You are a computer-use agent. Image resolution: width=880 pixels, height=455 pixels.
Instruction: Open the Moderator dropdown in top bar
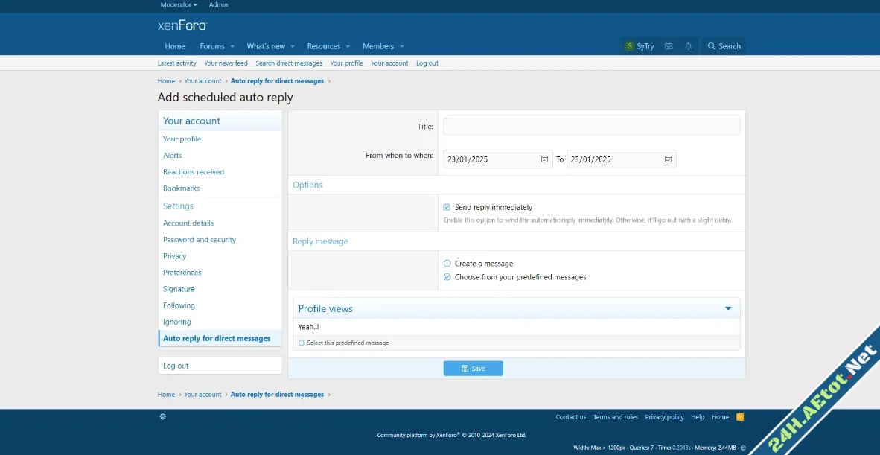(x=179, y=5)
